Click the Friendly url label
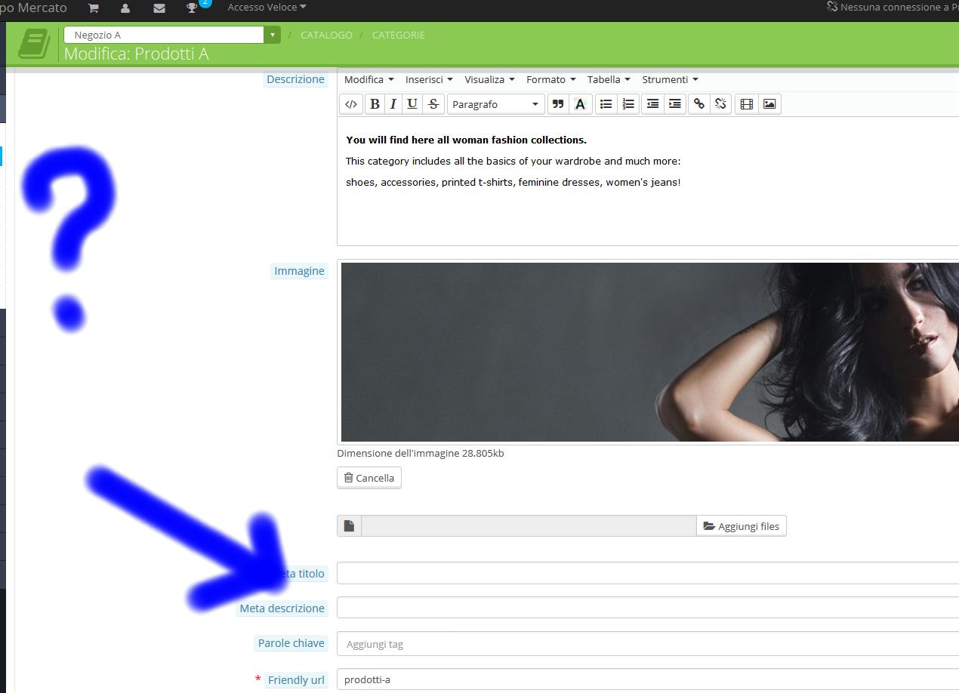 [x=296, y=680]
